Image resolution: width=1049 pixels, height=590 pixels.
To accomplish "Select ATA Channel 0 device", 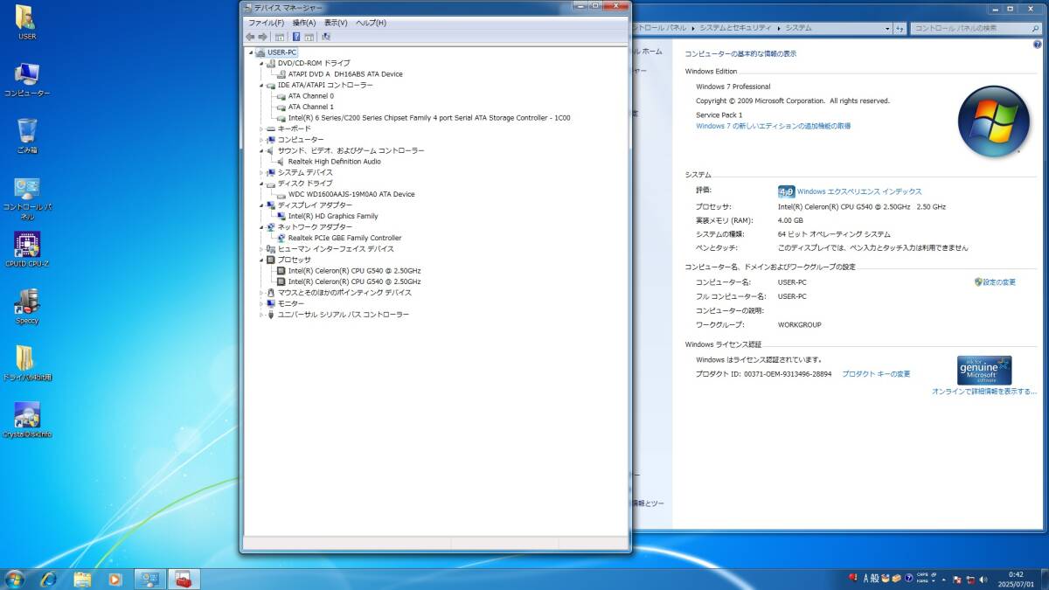I will pos(311,96).
